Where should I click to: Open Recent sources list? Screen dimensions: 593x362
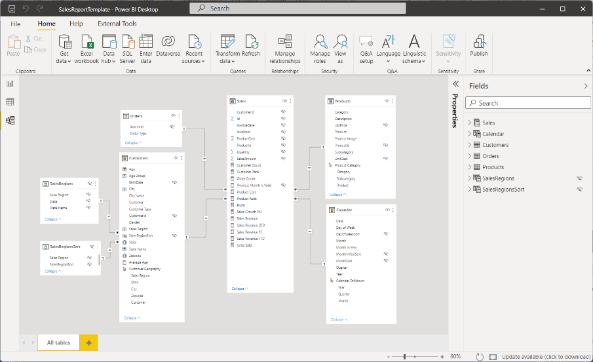pos(194,49)
